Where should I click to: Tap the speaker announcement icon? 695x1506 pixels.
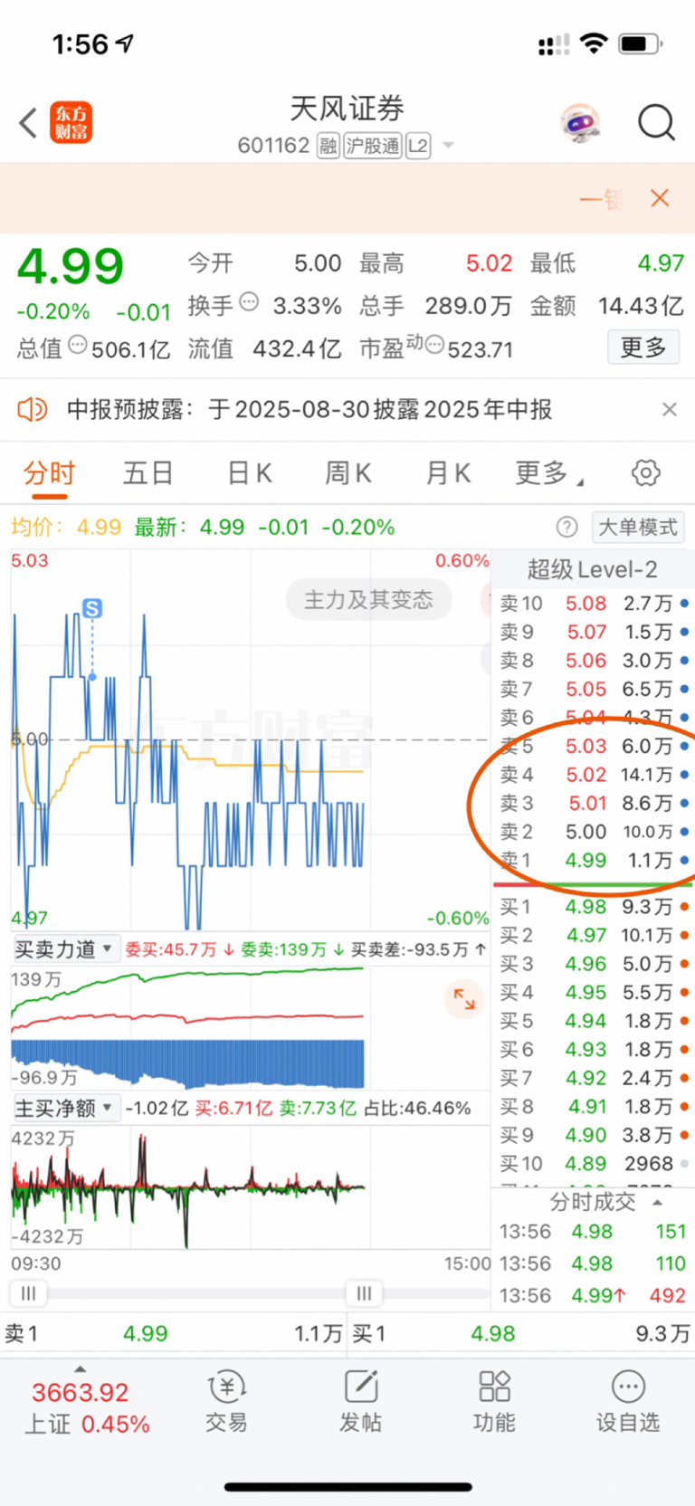pyautogui.click(x=32, y=409)
